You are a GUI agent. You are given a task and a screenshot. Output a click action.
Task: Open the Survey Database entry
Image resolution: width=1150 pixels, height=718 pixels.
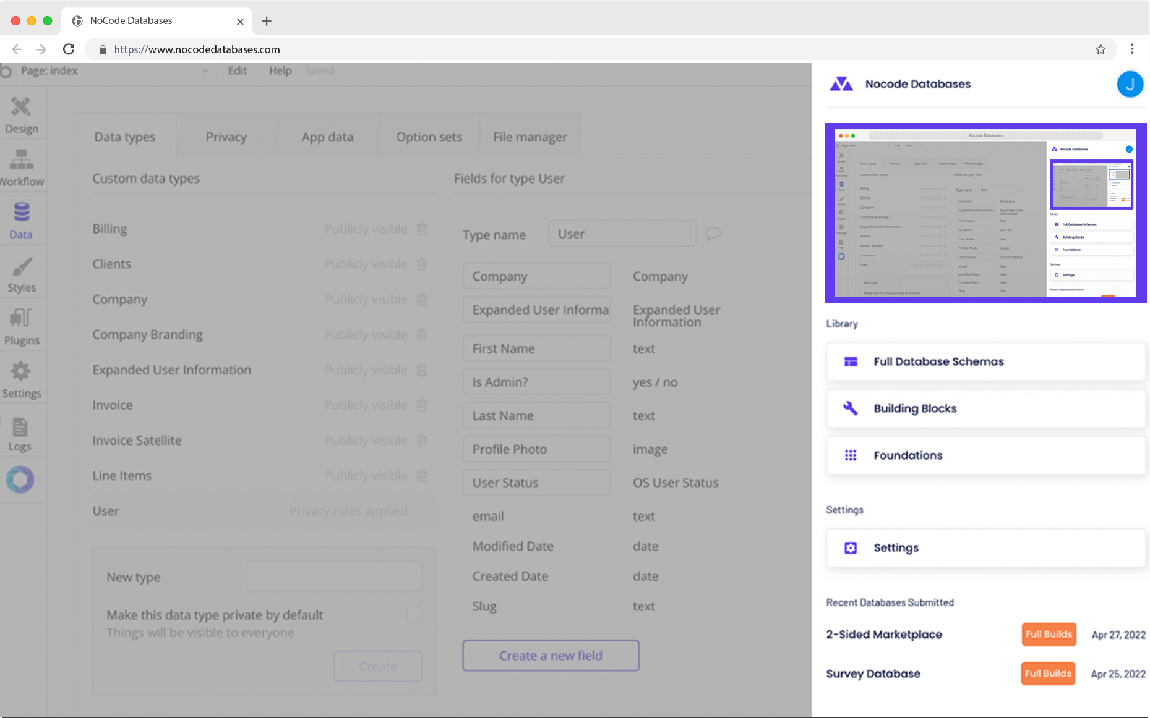873,674
